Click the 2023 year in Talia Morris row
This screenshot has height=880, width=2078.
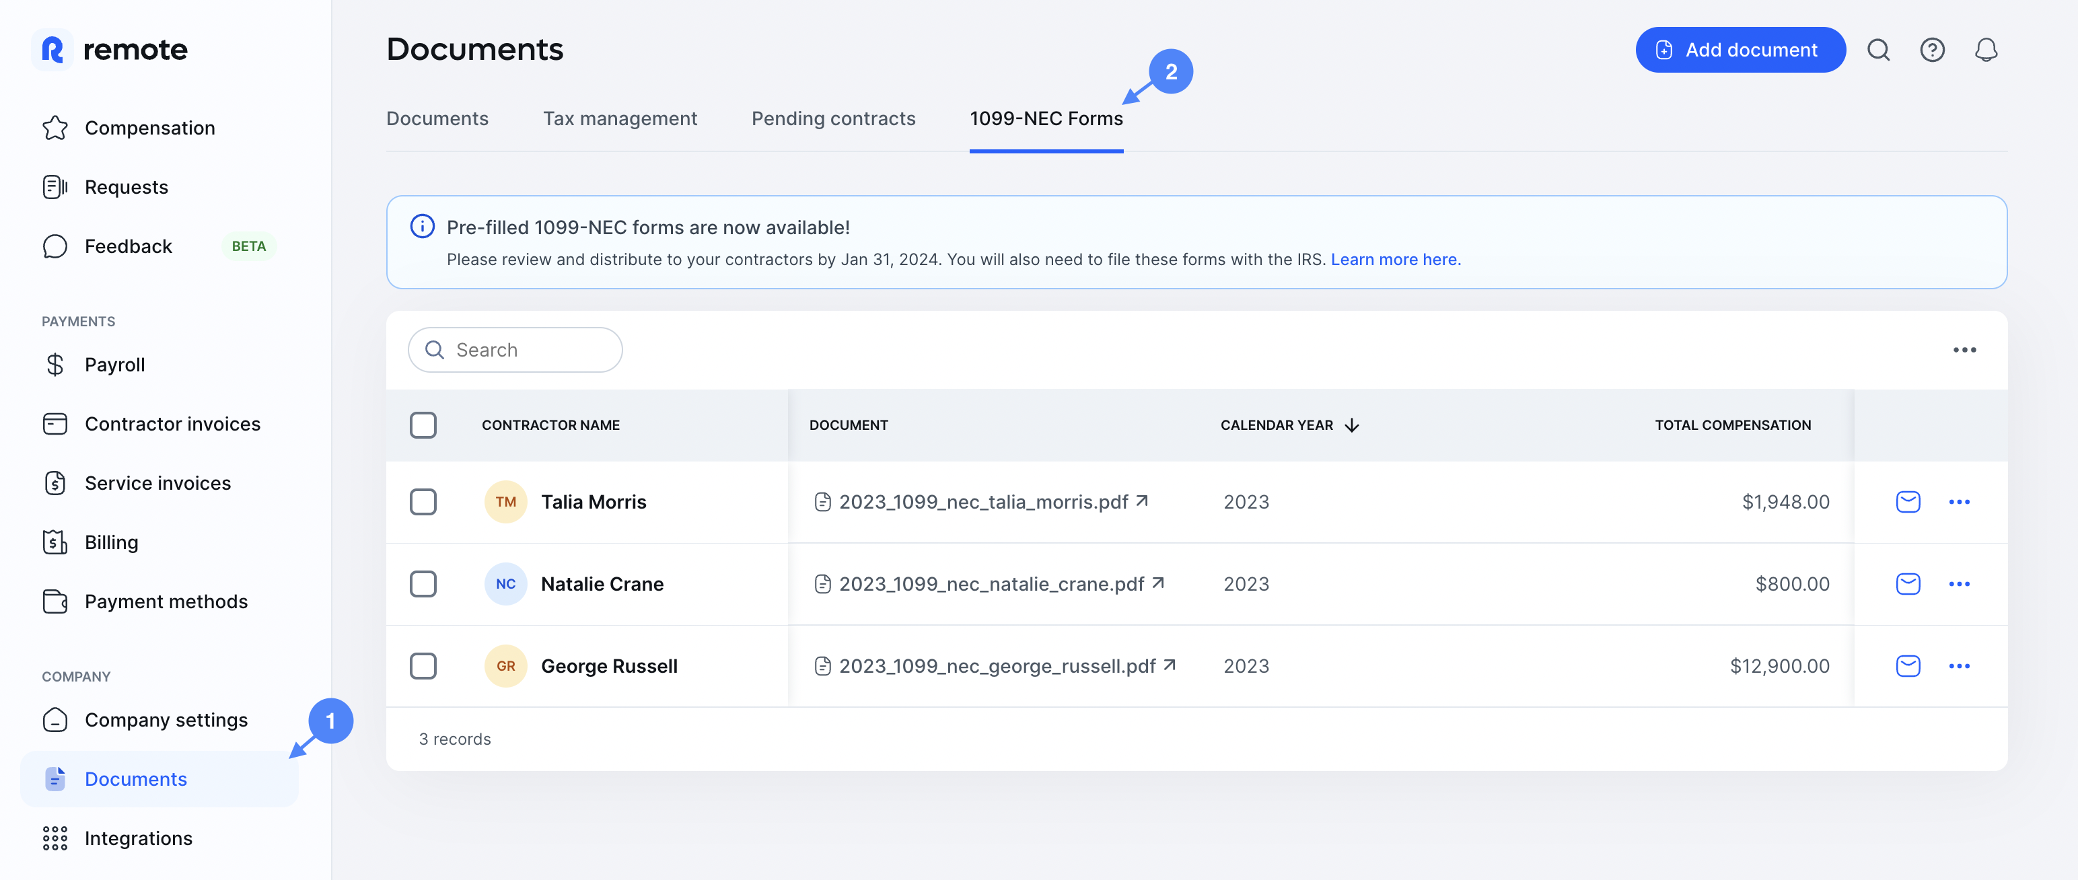(x=1246, y=502)
